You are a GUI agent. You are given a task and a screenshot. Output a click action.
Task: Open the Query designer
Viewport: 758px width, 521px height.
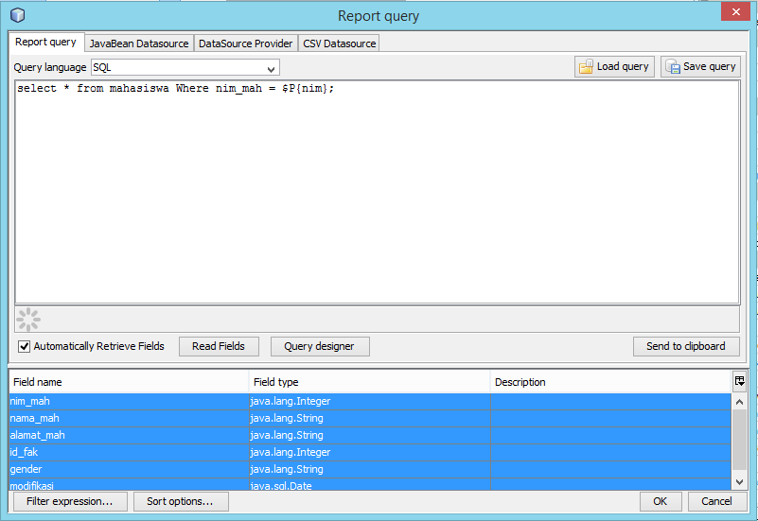[x=320, y=346]
